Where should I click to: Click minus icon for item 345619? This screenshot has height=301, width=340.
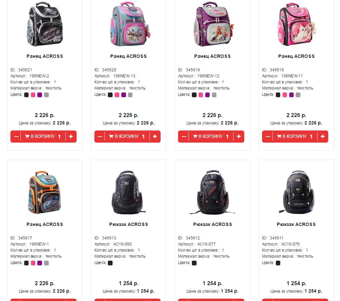(184, 137)
